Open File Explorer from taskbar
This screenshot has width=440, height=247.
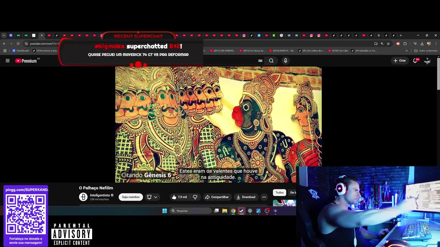coord(225,211)
